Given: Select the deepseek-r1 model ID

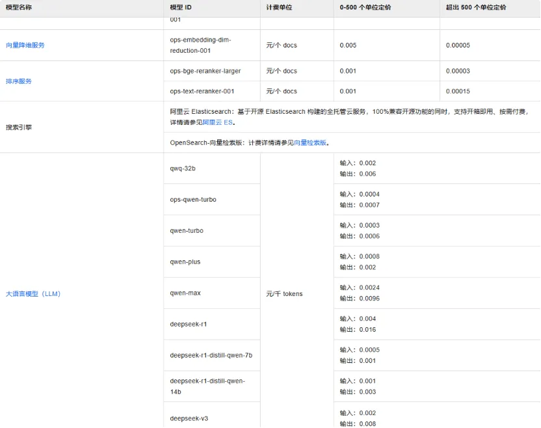Looking at the screenshot, I should coord(189,324).
